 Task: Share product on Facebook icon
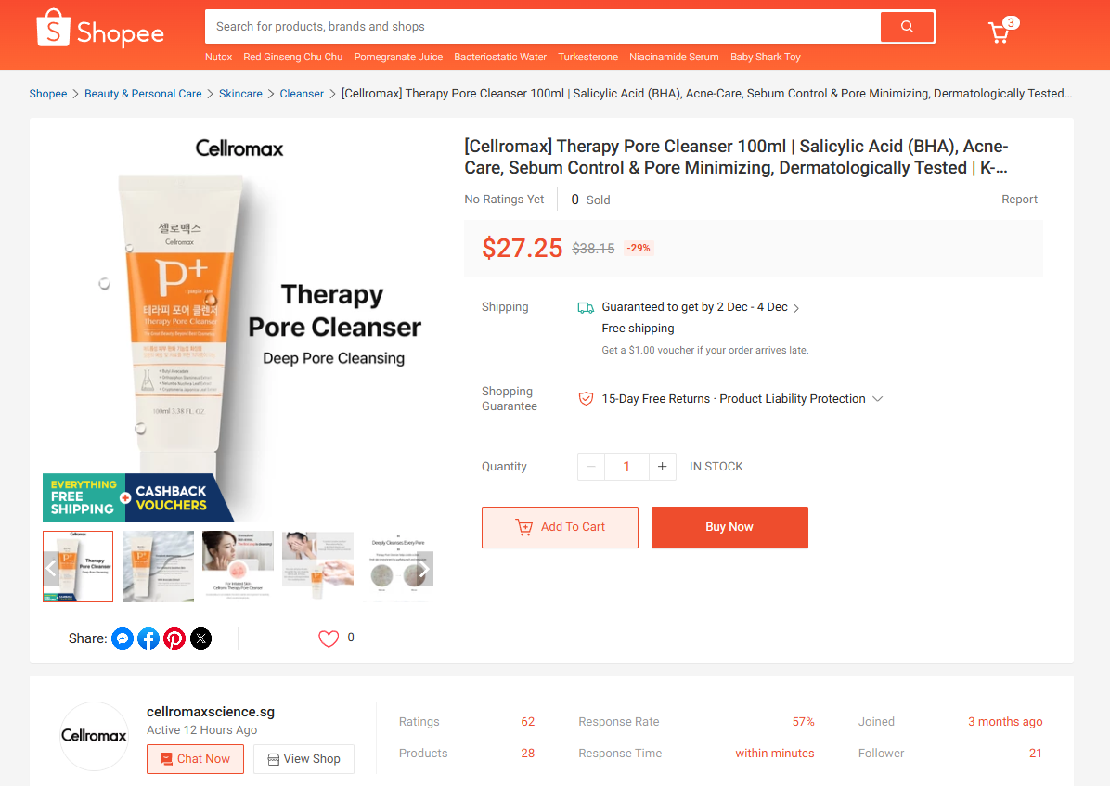(148, 638)
